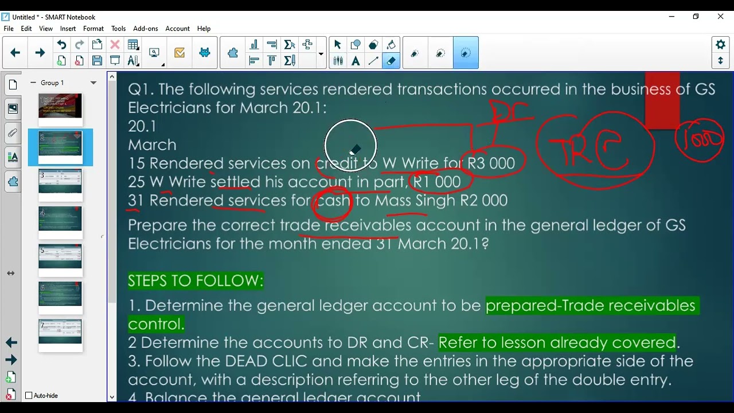Open the Format menu
Screen dimensions: 734x413
[x=93, y=29]
